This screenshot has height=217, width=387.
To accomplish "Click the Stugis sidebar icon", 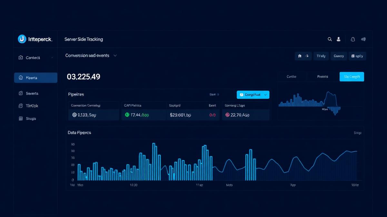I will point(20,119).
